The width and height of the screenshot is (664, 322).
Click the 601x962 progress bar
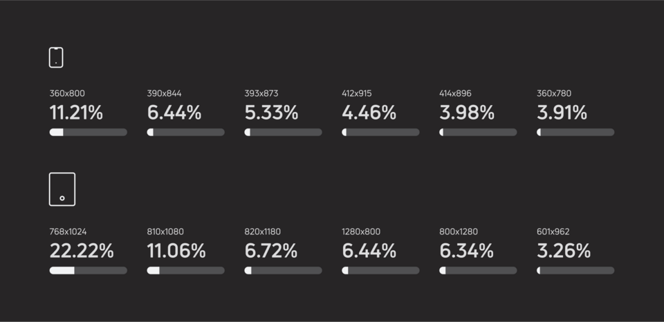tap(575, 270)
